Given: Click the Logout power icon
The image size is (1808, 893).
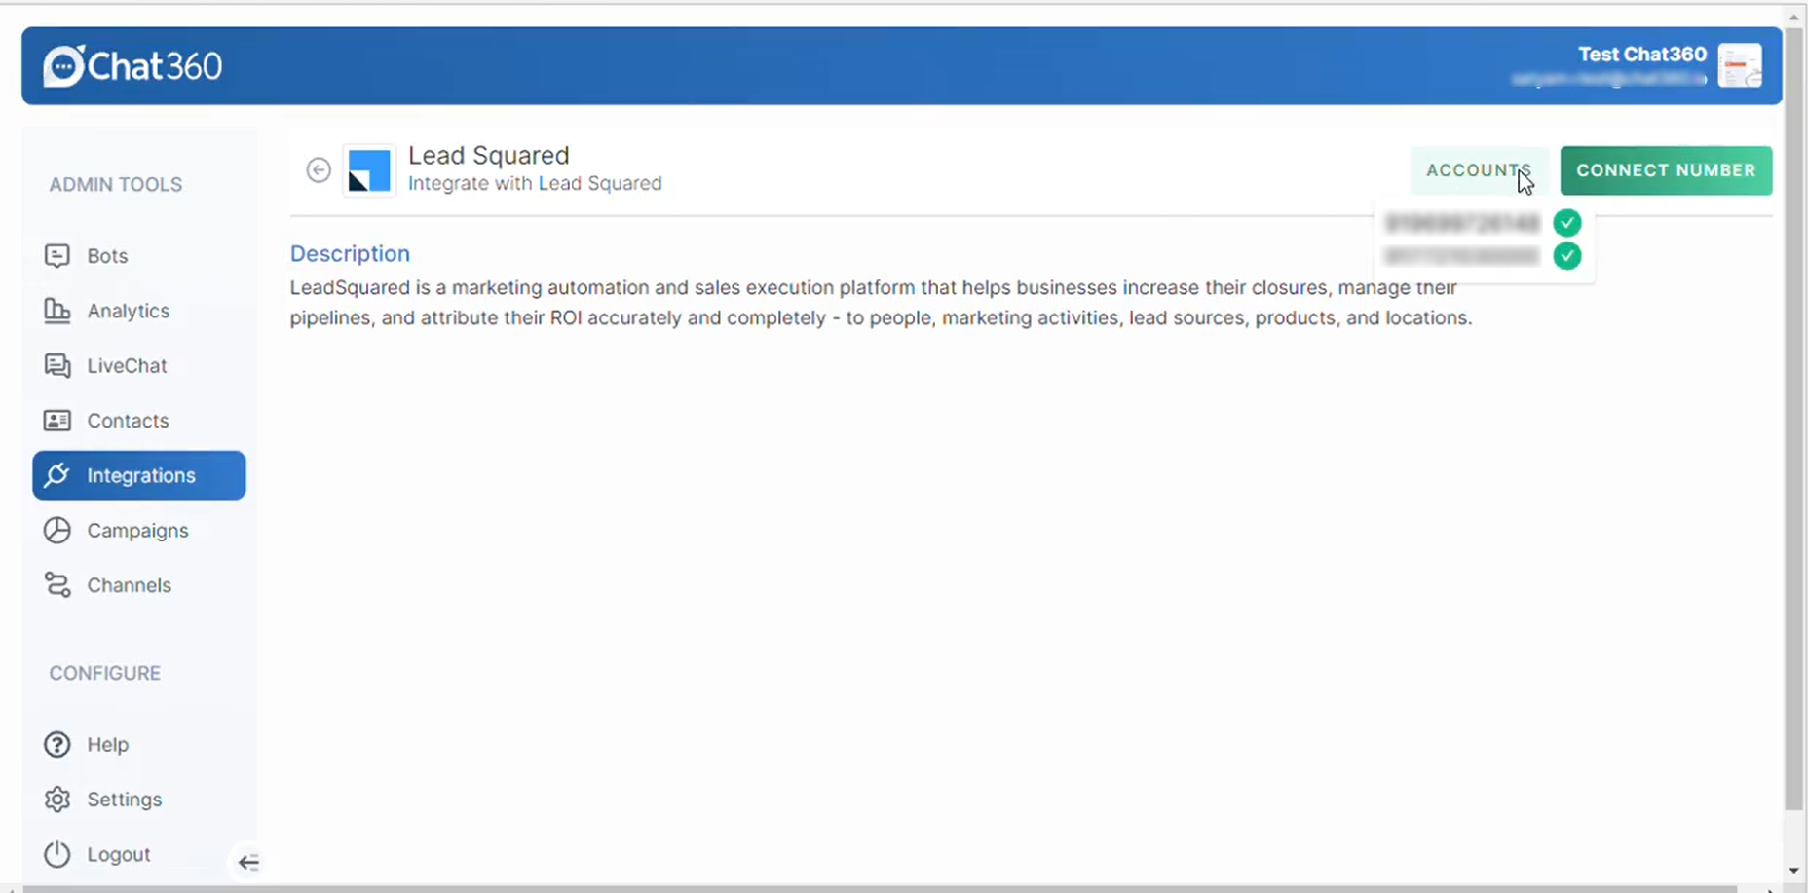Looking at the screenshot, I should (x=57, y=854).
